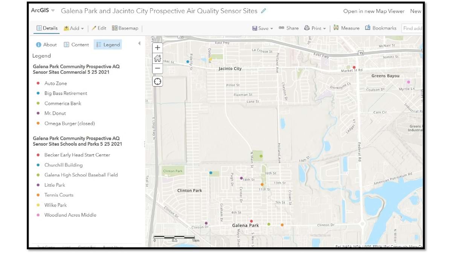The image size is (452, 254).
Task: Click the Edit tool
Action: [99, 28]
